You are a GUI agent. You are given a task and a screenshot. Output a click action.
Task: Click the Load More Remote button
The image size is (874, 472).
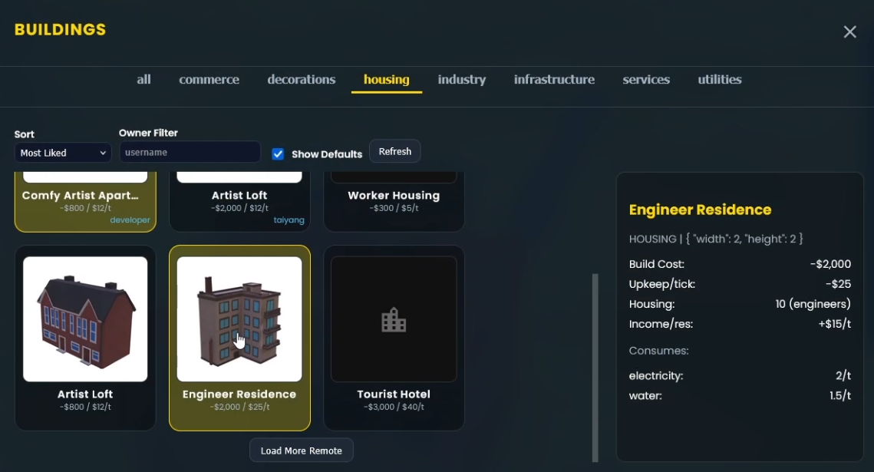tap(301, 451)
